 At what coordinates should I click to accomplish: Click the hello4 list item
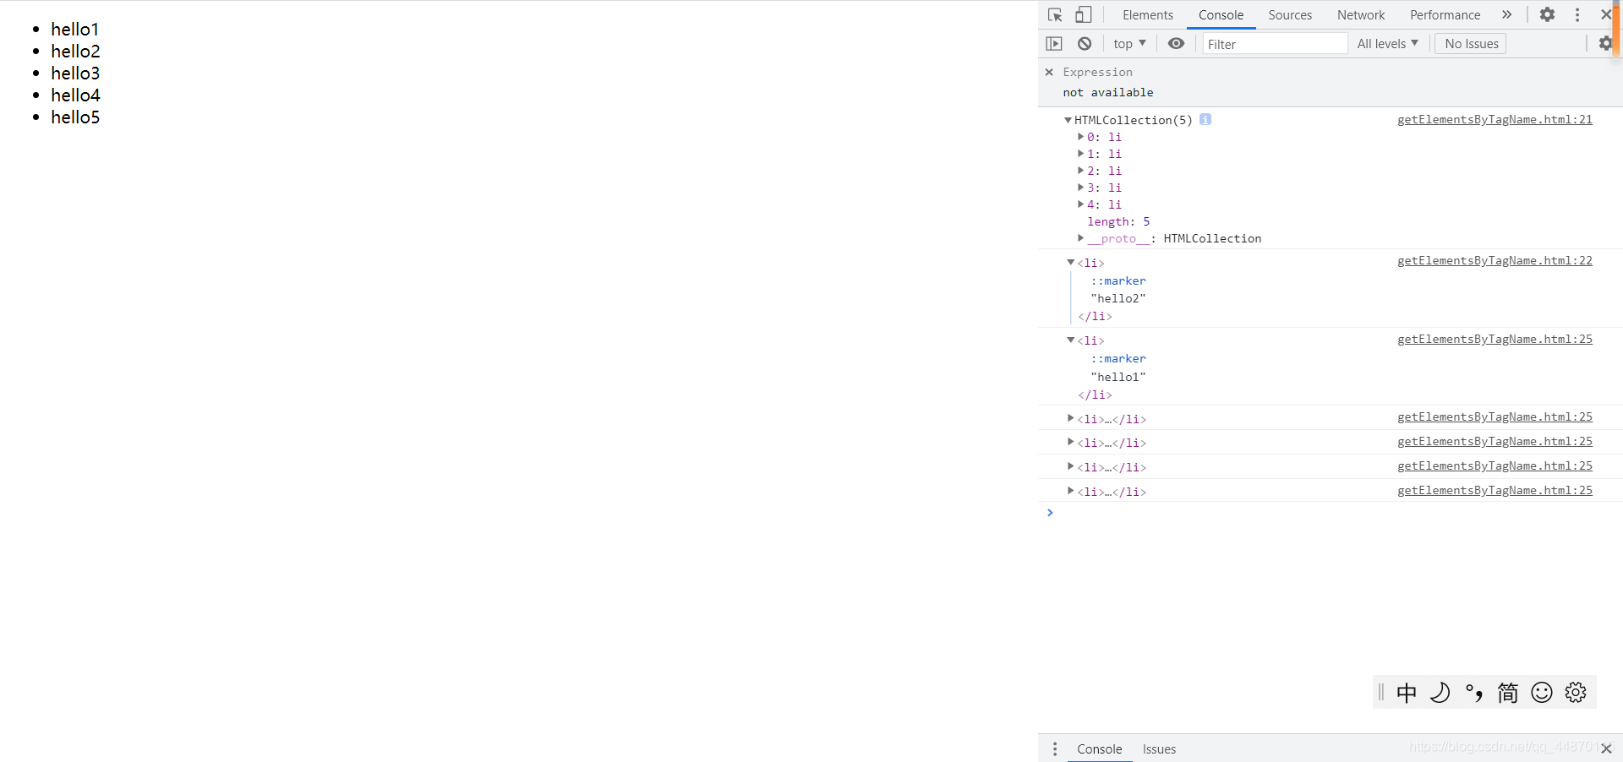[x=75, y=95]
